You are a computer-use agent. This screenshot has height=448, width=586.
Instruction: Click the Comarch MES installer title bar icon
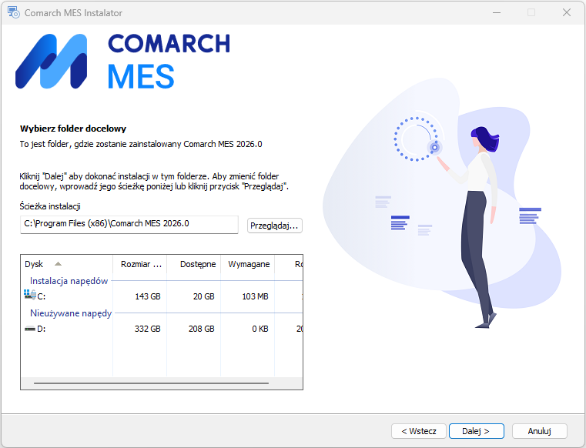point(13,13)
